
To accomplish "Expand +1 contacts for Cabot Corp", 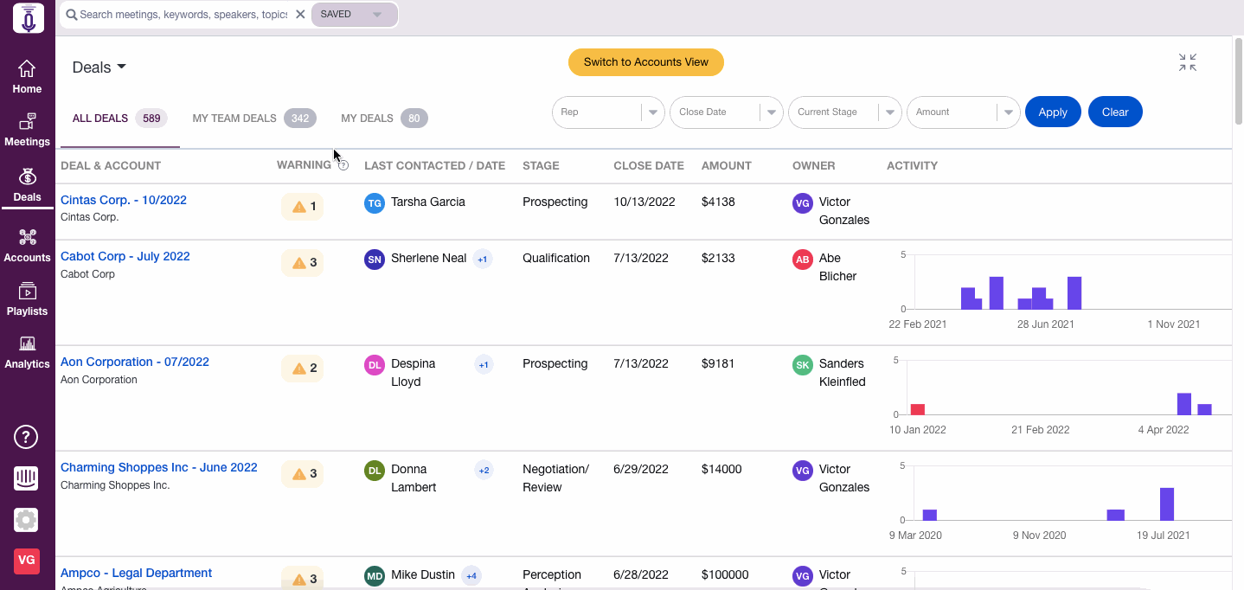I will pos(483,260).
